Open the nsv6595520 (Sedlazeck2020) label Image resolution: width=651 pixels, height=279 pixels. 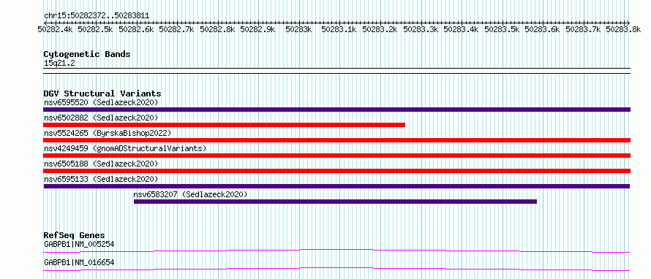pos(101,102)
